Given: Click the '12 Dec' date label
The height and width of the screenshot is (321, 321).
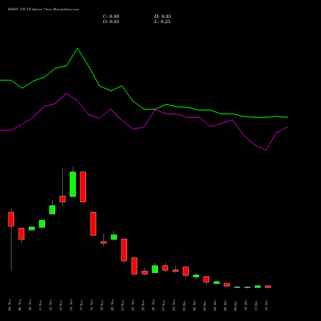Looking at the screenshot, I should point(266,305).
